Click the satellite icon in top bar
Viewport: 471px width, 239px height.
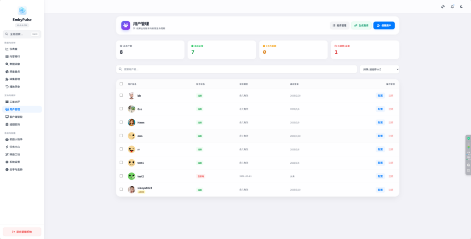tap(442, 6)
